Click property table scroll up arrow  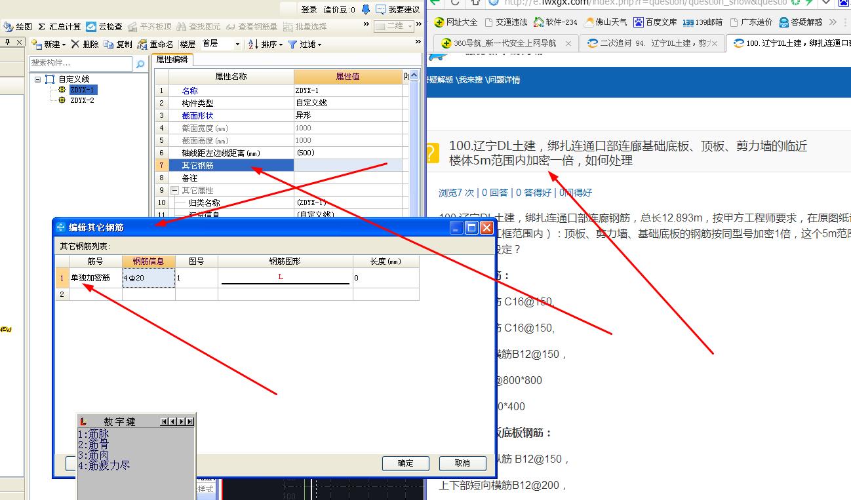414,76
